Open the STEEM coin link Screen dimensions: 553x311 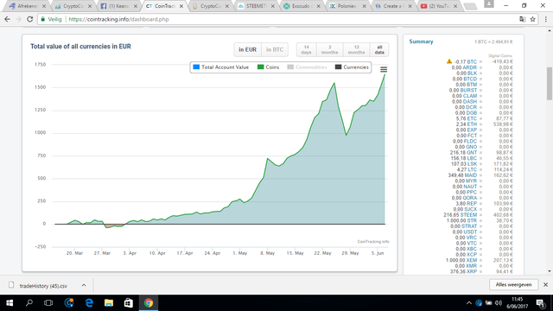point(468,215)
